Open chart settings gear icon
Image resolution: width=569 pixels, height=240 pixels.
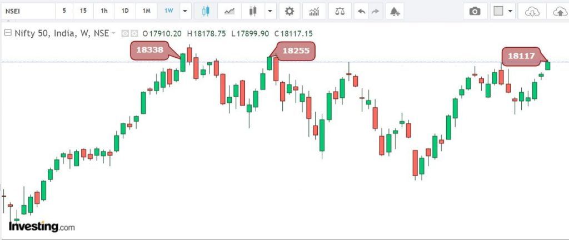coord(289,11)
